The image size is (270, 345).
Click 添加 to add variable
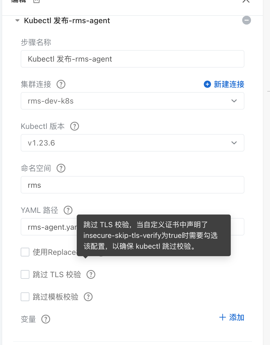coord(232,317)
